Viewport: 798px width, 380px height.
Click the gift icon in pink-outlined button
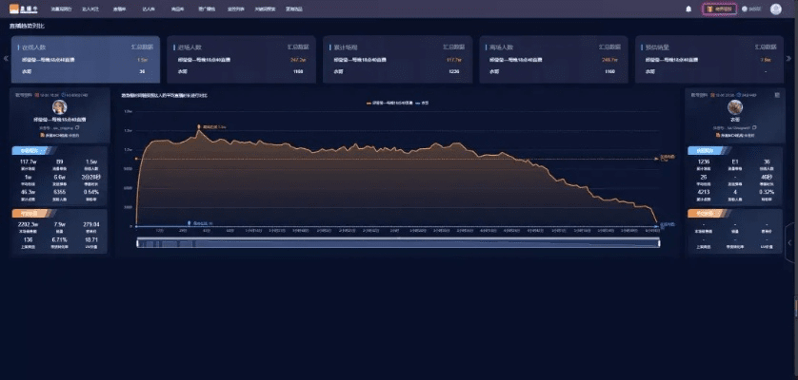(709, 9)
